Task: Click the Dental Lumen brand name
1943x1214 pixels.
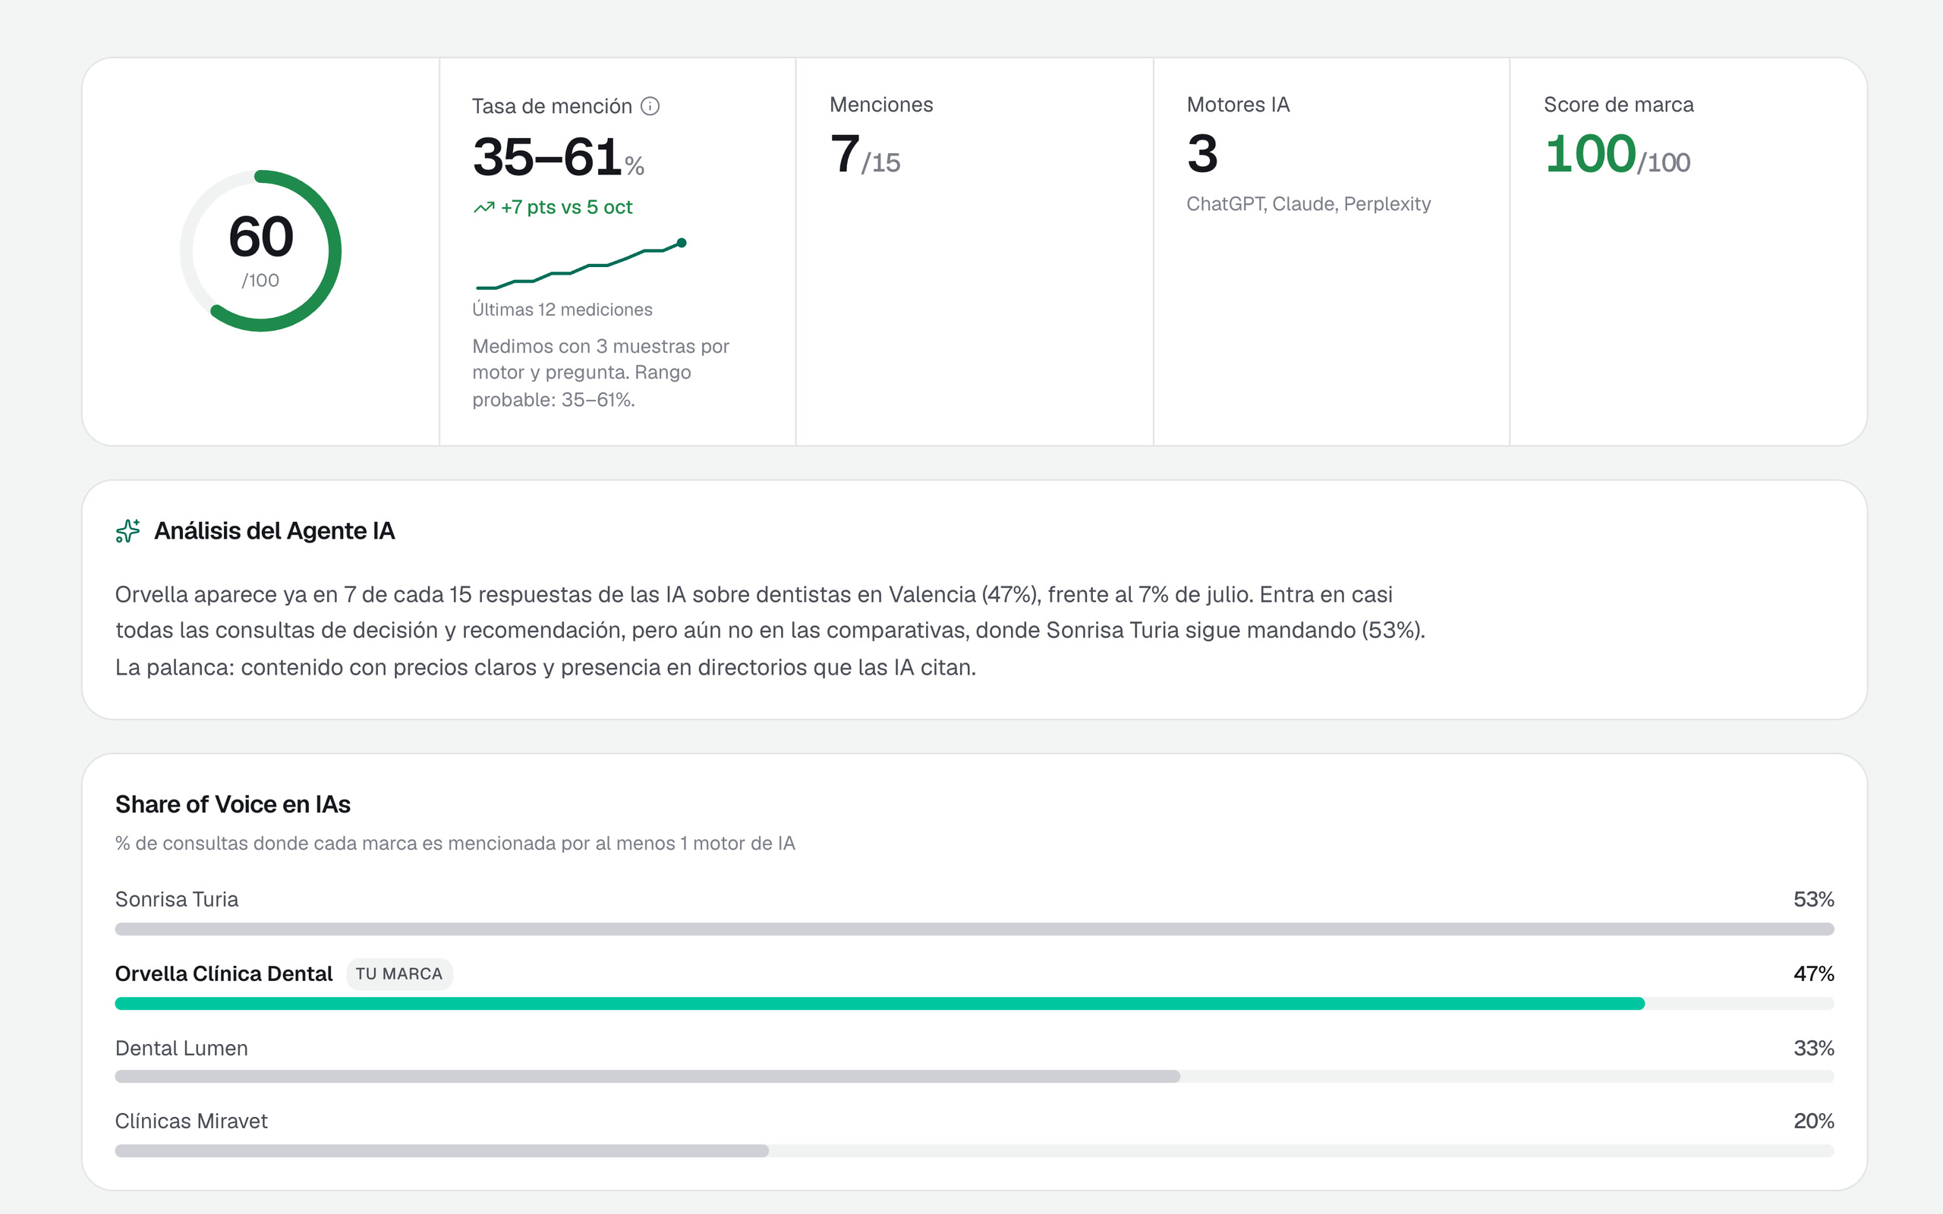Action: tap(181, 1049)
